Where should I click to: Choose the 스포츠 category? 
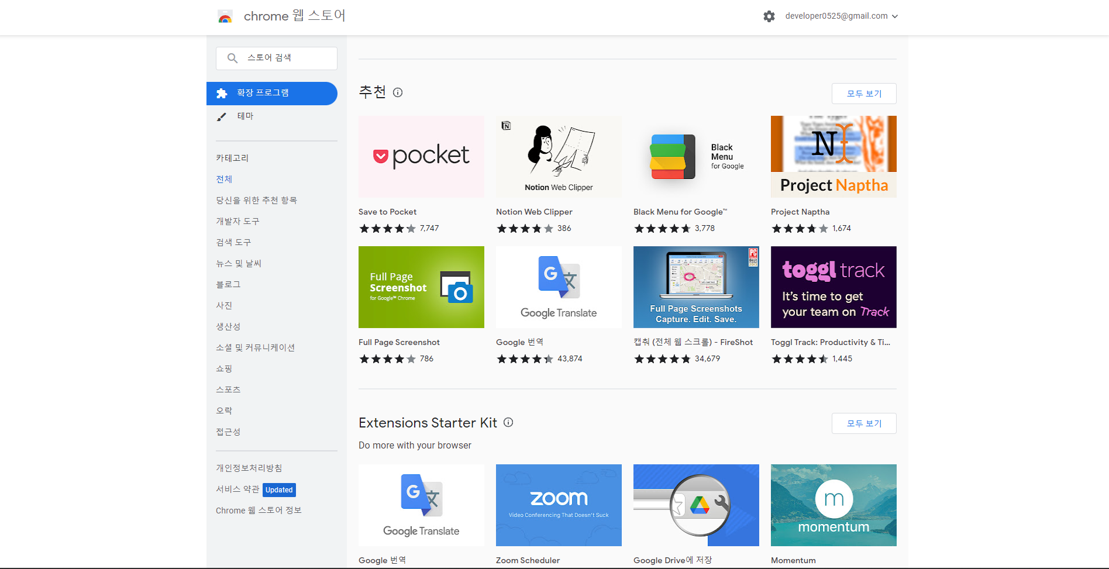228,389
